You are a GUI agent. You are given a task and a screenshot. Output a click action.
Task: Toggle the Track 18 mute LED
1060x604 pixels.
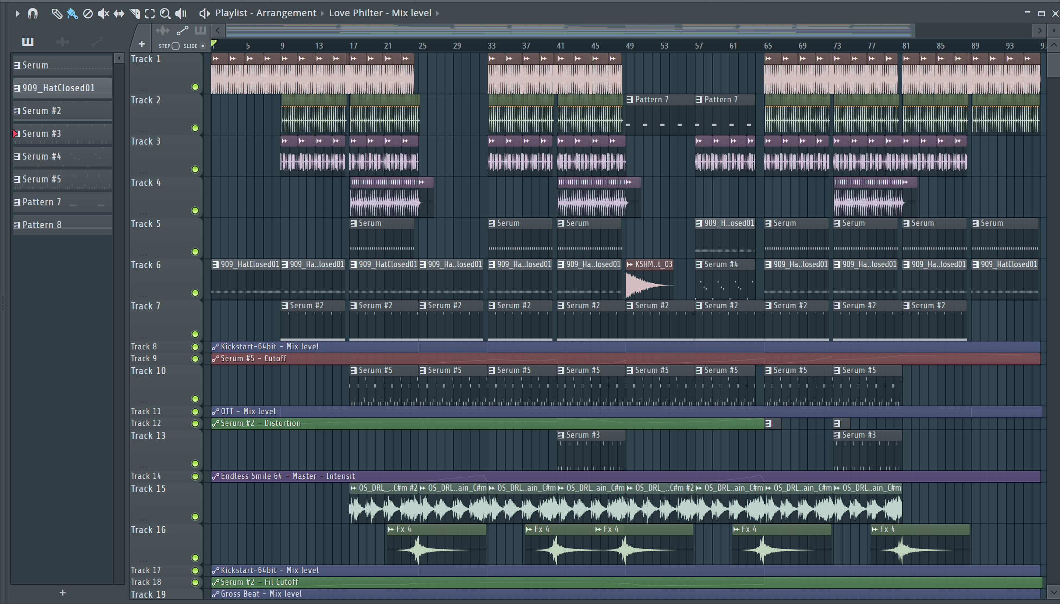click(x=195, y=582)
